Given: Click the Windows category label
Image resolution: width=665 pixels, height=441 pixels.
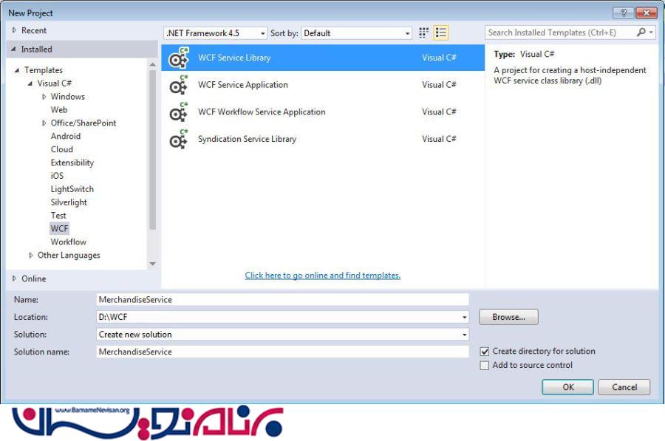Looking at the screenshot, I should point(68,97).
